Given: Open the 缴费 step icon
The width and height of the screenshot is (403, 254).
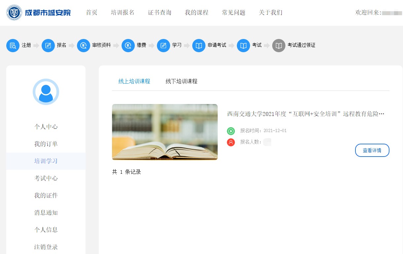Looking at the screenshot, I should pos(128,46).
